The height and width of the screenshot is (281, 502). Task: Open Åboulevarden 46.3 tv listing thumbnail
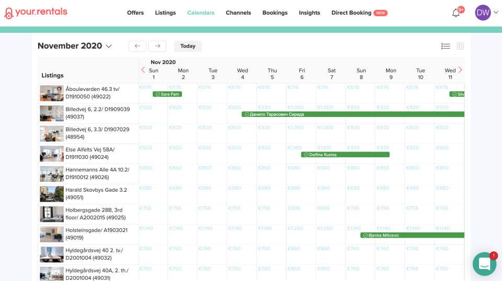52,93
